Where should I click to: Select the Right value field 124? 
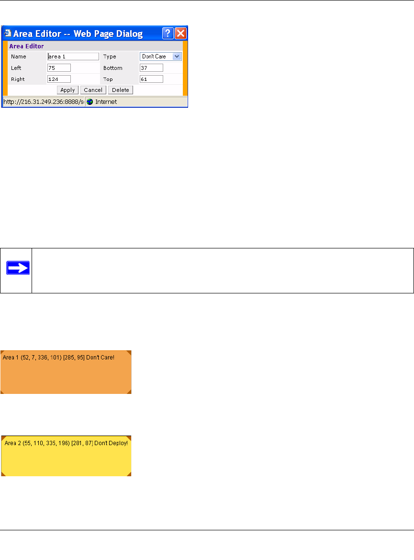59,79
